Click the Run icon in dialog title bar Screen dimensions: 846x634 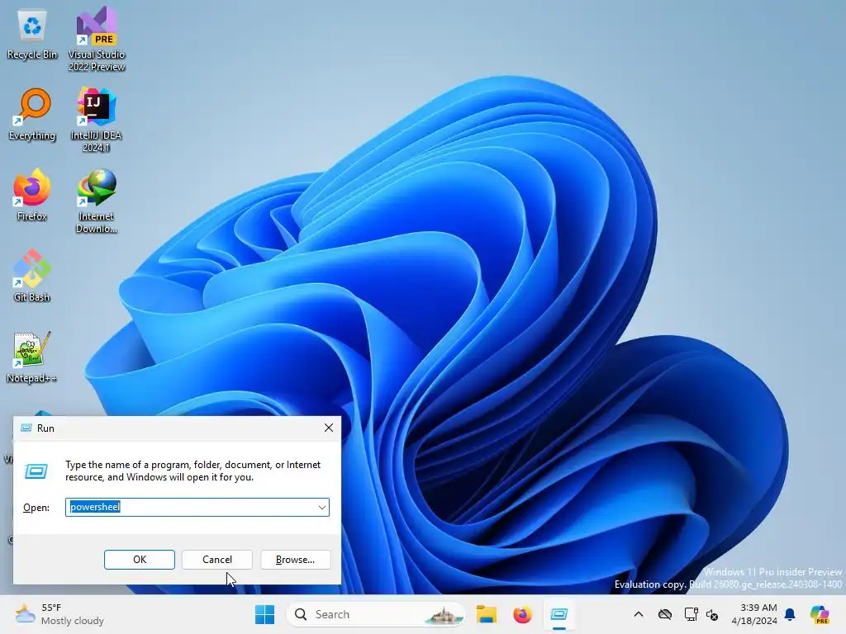[26, 428]
